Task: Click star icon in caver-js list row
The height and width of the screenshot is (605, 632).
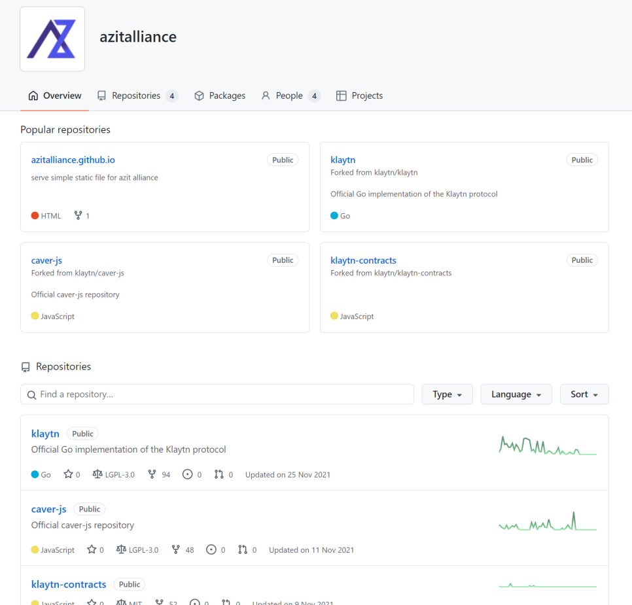Action: coord(92,550)
